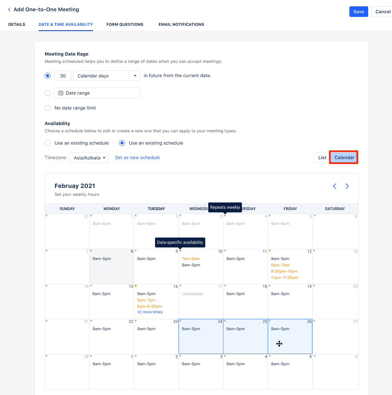Expand +2 more times on Tuesday 16
Image resolution: width=392 pixels, height=395 pixels.
[x=150, y=312]
